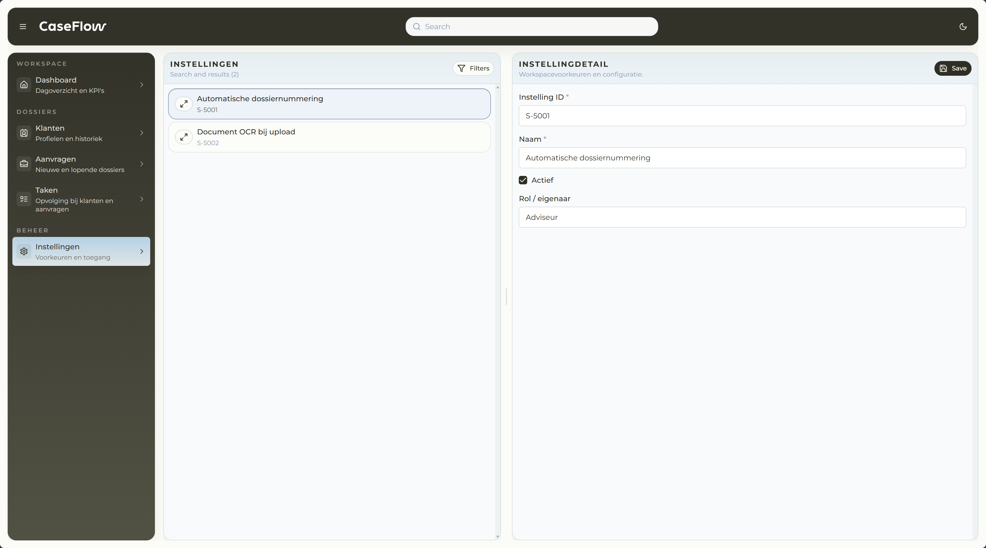Image resolution: width=986 pixels, height=548 pixels.
Task: Expand Document OCR bij upload icon
Action: pyautogui.click(x=184, y=137)
